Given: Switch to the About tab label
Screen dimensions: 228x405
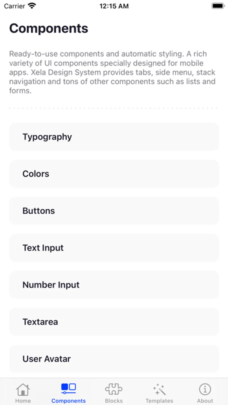Looking at the screenshot, I should (x=205, y=401).
